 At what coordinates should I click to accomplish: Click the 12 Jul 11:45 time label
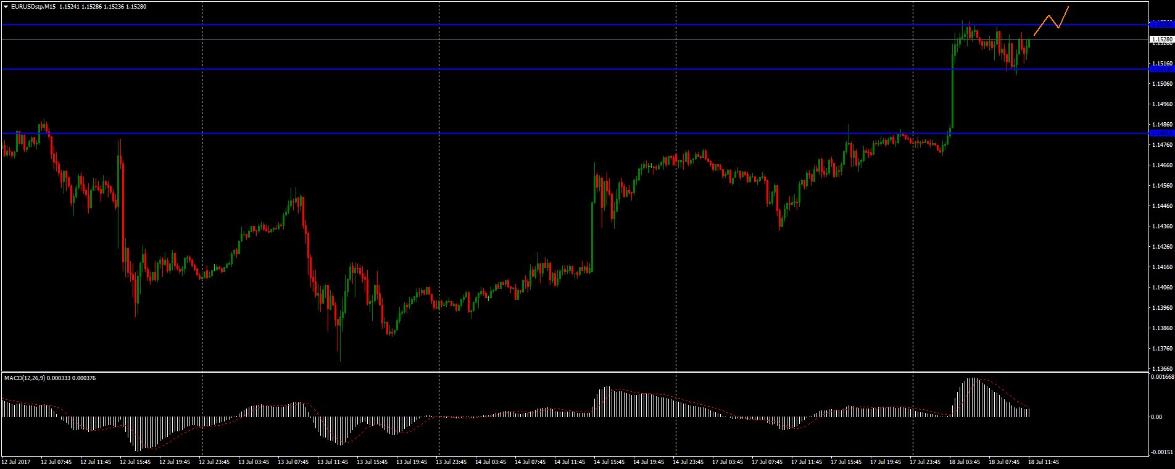coord(96,461)
